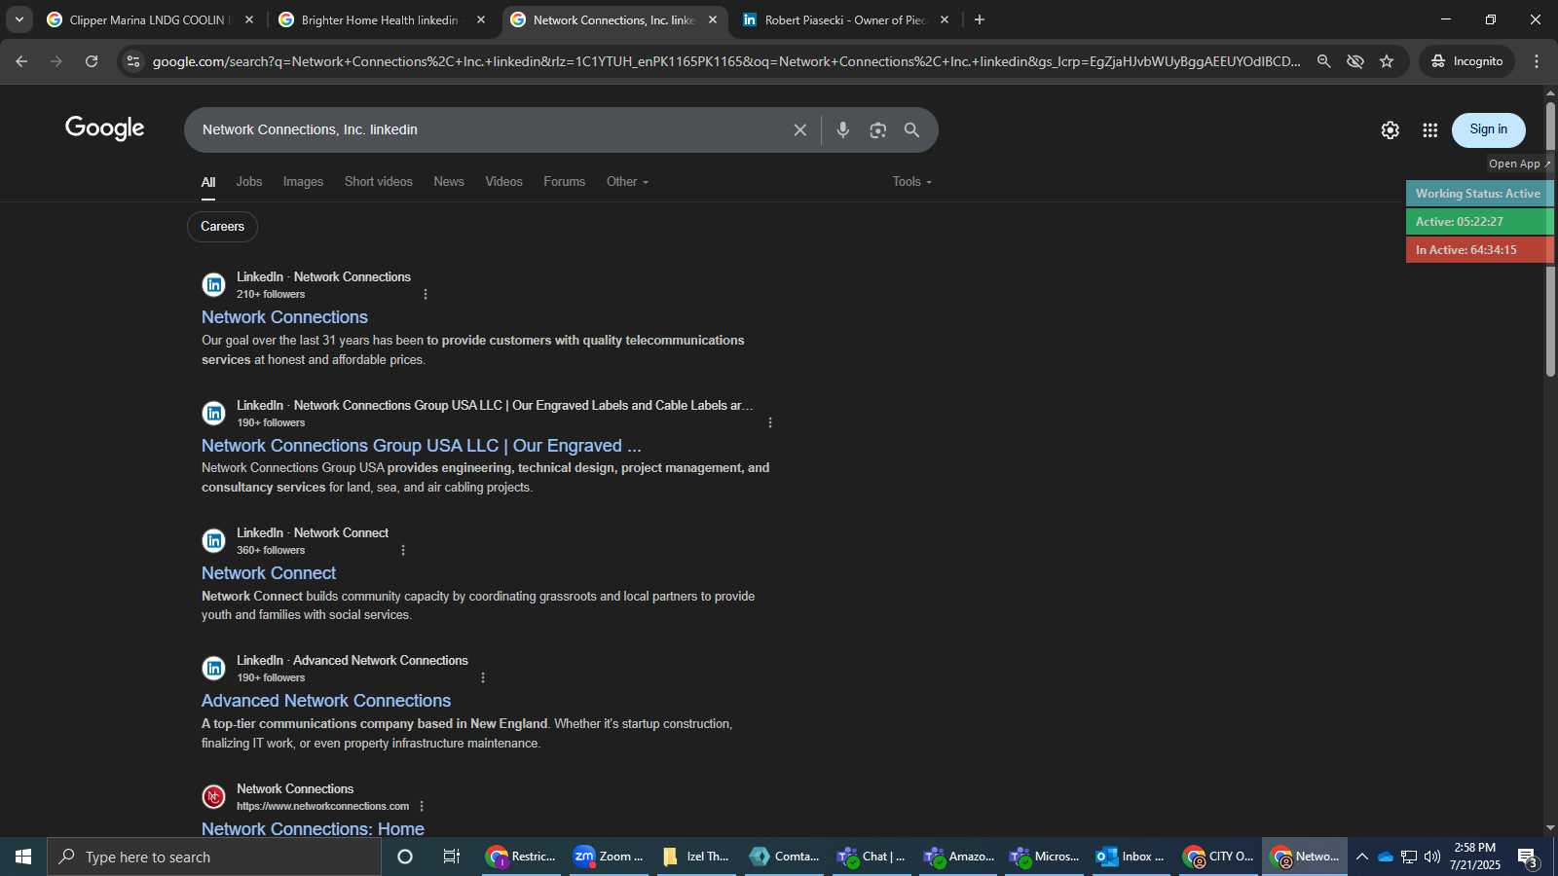Click the Open App overlay button
The height and width of the screenshot is (876, 1558).
coord(1519,164)
